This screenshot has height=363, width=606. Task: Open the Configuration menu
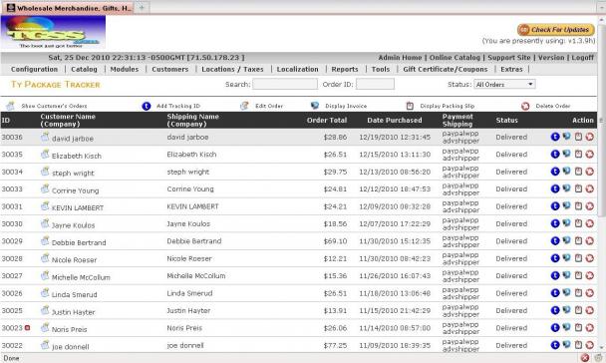coord(35,69)
